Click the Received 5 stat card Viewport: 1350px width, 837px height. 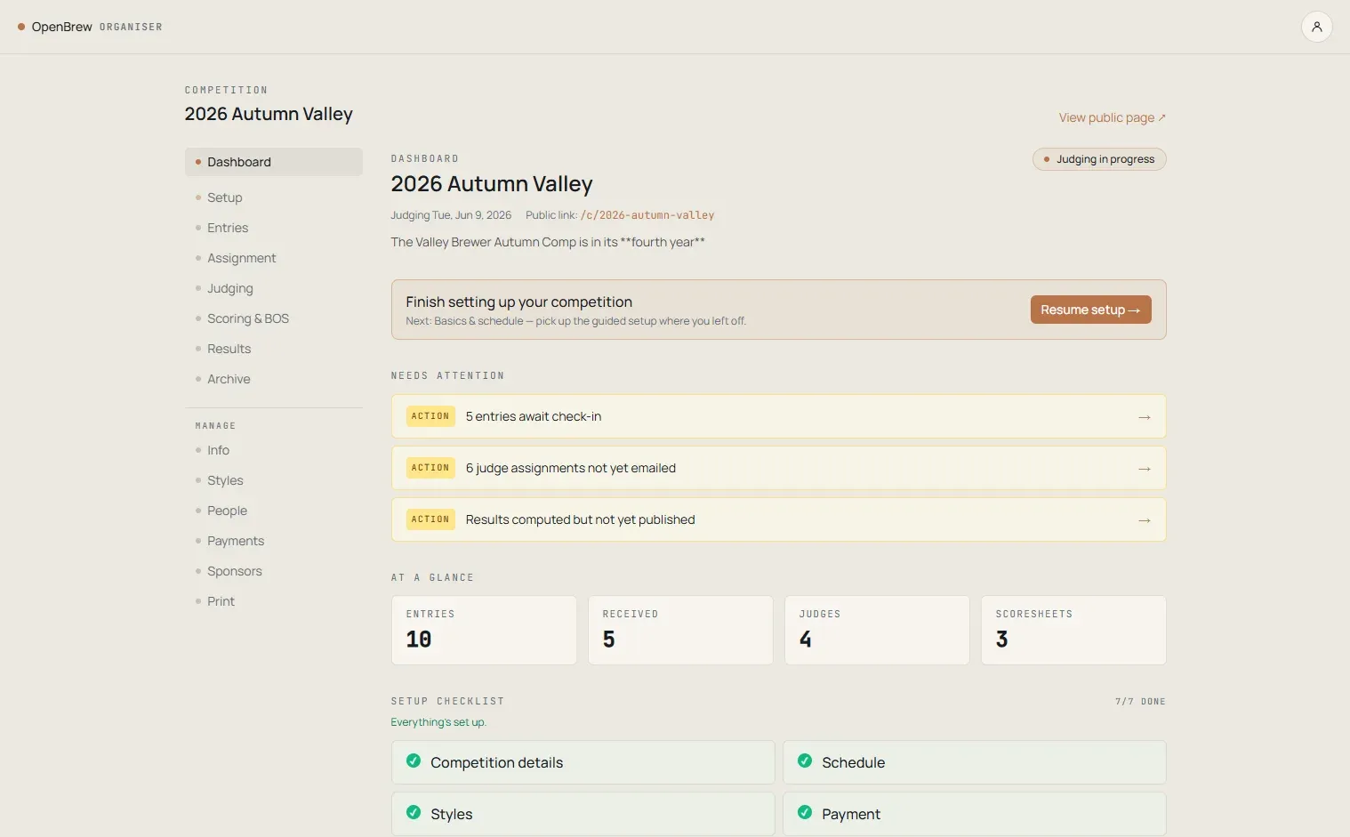[680, 630]
